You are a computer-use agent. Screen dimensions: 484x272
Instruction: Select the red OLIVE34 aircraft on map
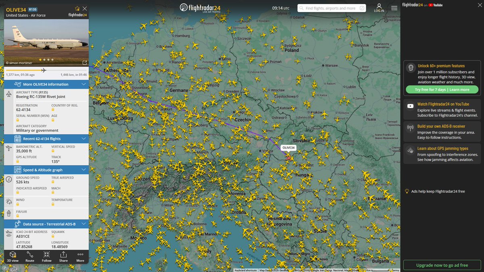pyautogui.click(x=288, y=158)
